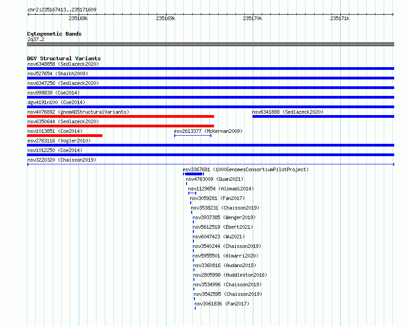The height and width of the screenshot is (326, 407).
Task: Click the chr2:235167413..235171609 coordinates text
Action: 62,10
